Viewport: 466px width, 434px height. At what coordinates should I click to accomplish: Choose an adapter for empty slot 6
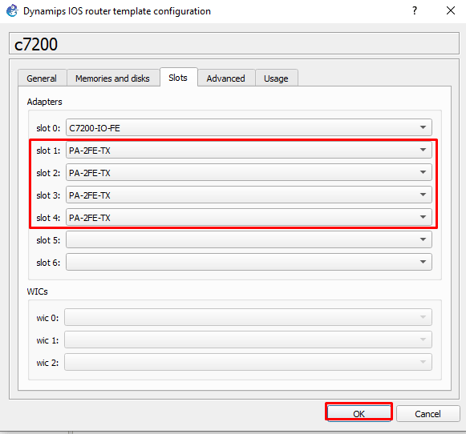(x=249, y=262)
